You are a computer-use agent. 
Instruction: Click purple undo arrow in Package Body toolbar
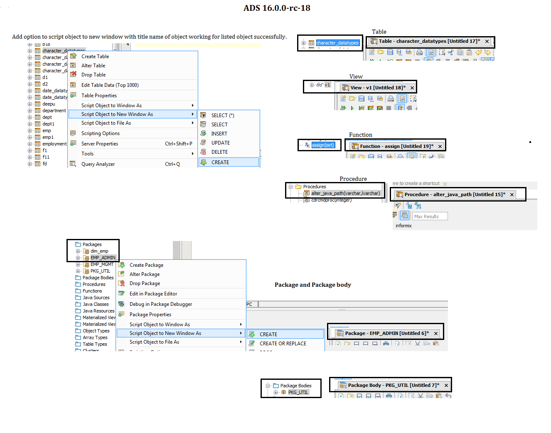click(448, 396)
